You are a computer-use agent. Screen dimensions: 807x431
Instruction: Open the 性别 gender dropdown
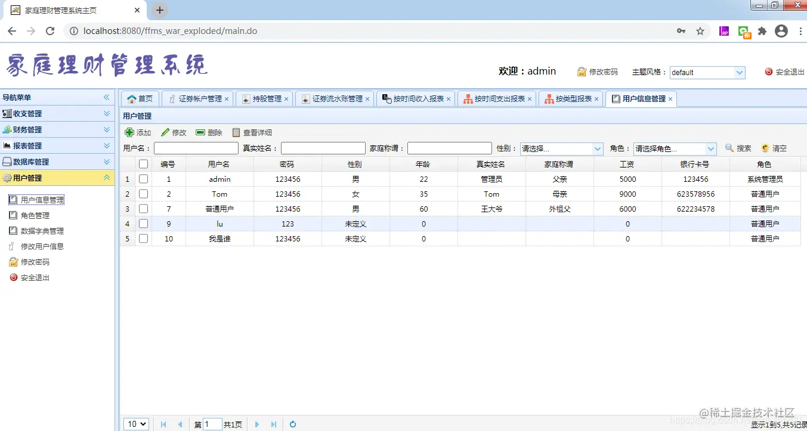598,148
